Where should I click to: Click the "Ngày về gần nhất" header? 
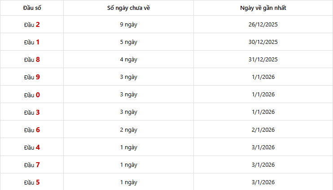click(x=263, y=8)
